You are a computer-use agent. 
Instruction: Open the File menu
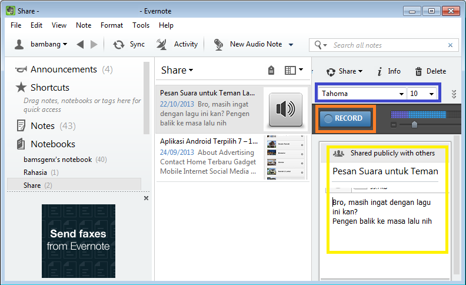click(x=16, y=25)
